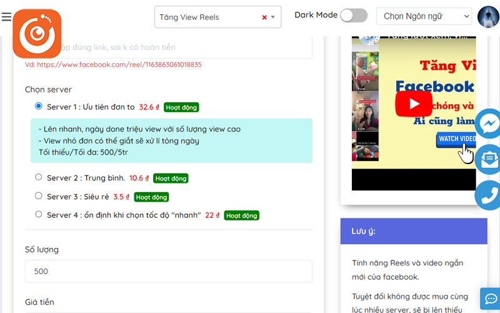Play the YouTube tutorial video
The image size is (500, 313).
click(414, 103)
